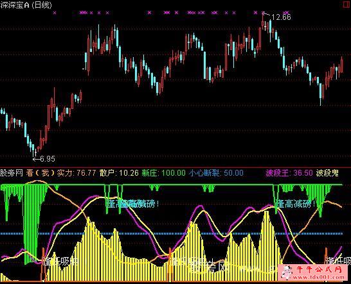Click the 看（我）indicator name
This screenshot has height=284, width=351.
pyautogui.click(x=40, y=173)
